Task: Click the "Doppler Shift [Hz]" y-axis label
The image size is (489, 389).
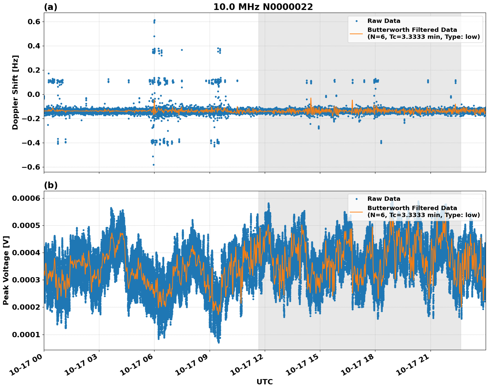Action: [15, 92]
